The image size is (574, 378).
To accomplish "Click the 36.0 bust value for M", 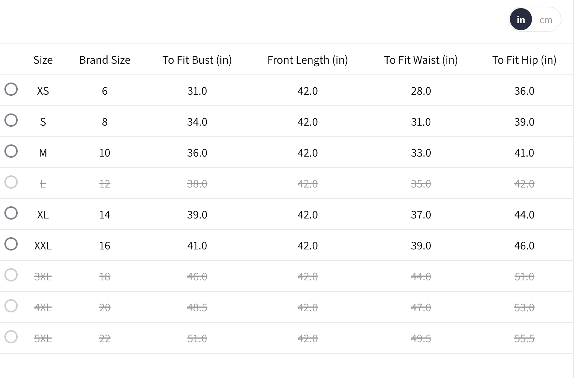I will tap(197, 153).
